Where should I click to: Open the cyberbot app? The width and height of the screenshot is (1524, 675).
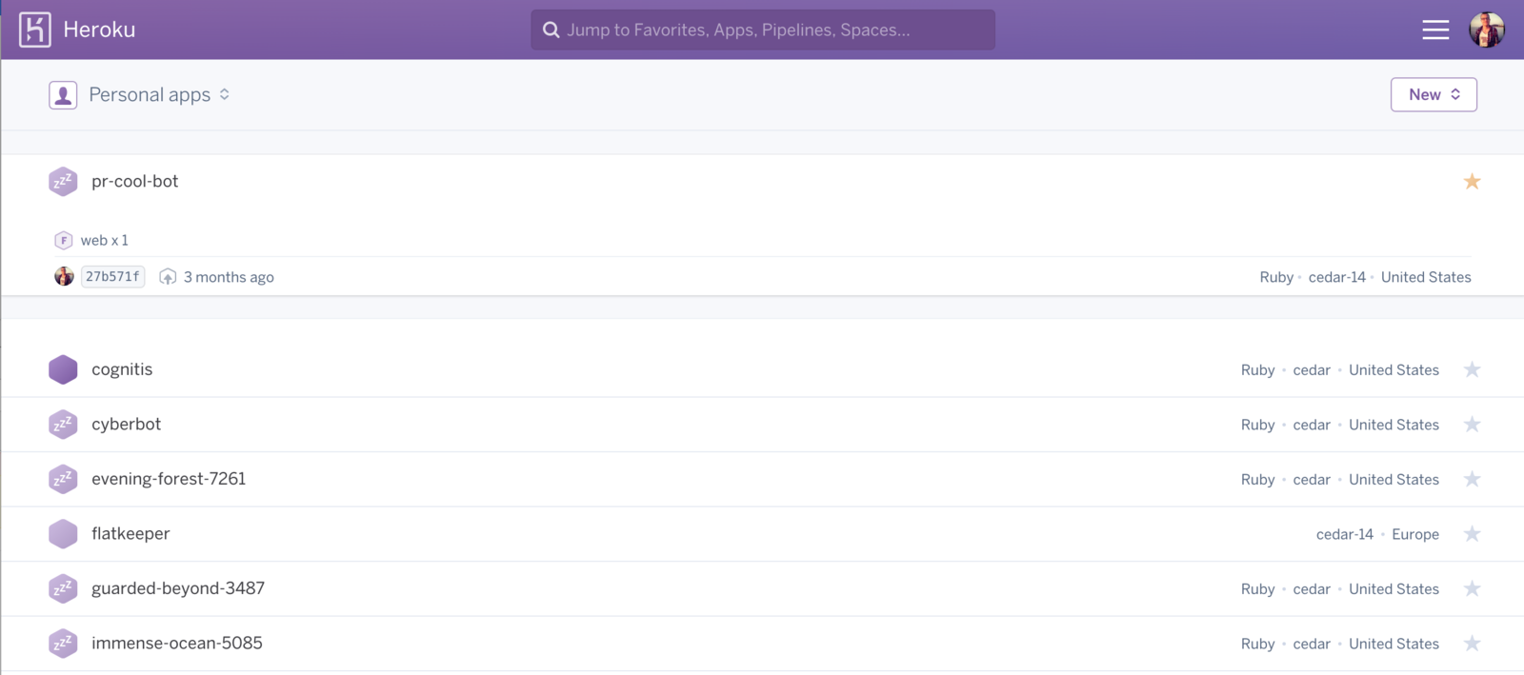pyautogui.click(x=126, y=425)
